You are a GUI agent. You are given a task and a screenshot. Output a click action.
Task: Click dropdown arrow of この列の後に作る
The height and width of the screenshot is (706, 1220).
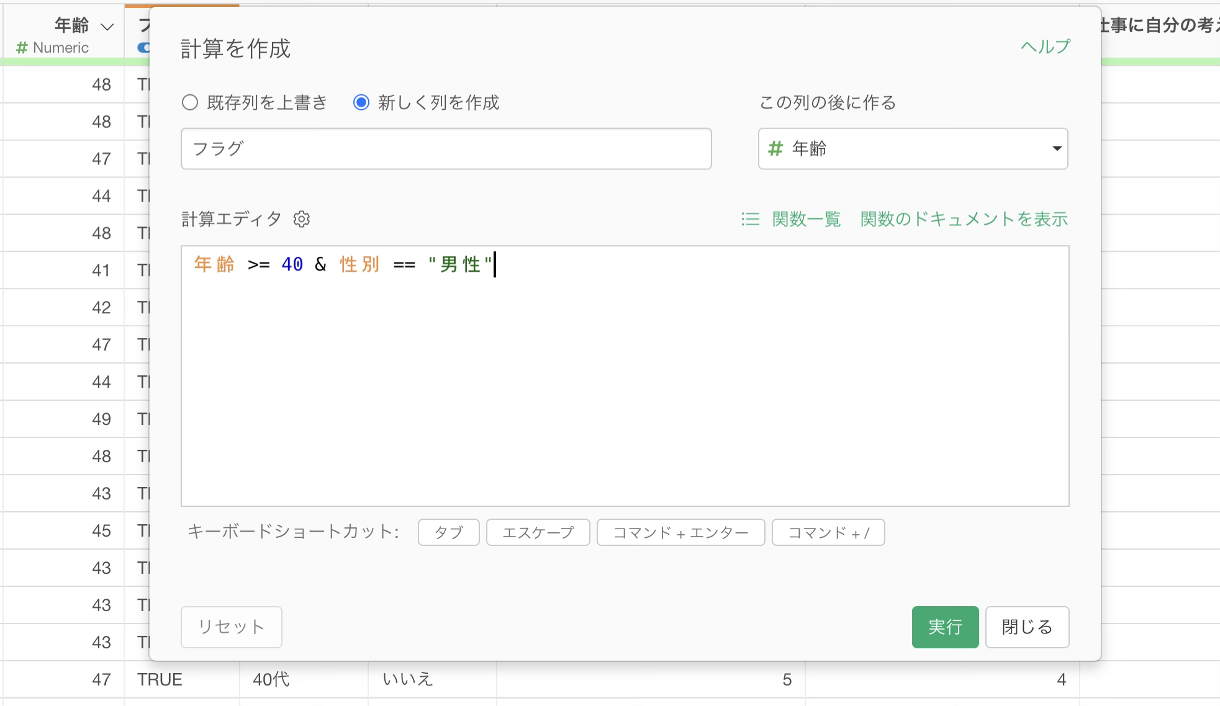[1056, 149]
